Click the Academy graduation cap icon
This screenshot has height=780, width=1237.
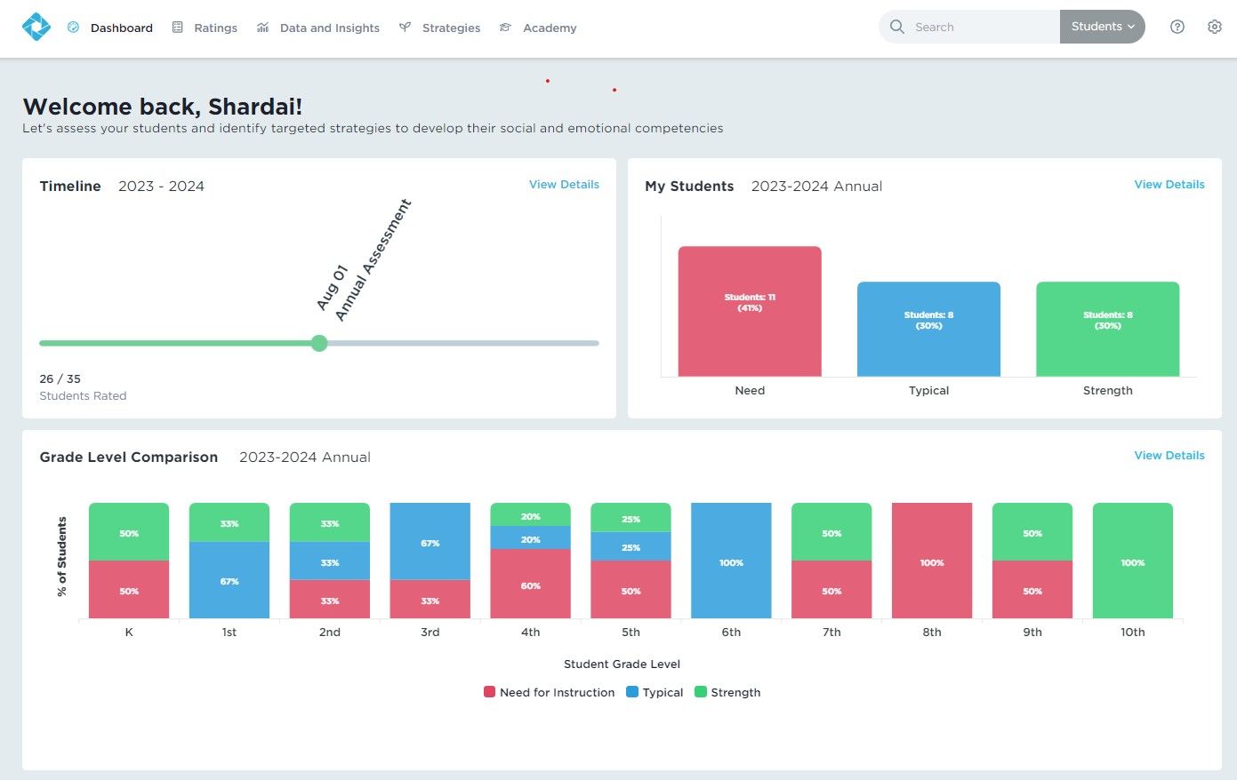tap(505, 28)
